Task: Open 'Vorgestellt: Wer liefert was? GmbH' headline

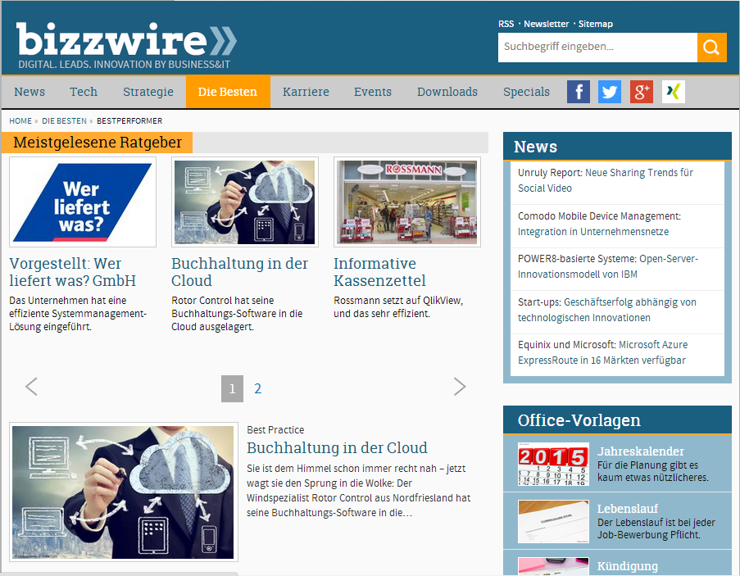Action: pos(72,272)
